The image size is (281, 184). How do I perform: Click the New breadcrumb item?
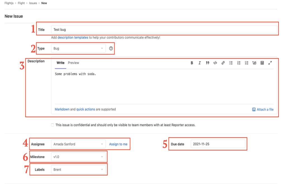44,3
